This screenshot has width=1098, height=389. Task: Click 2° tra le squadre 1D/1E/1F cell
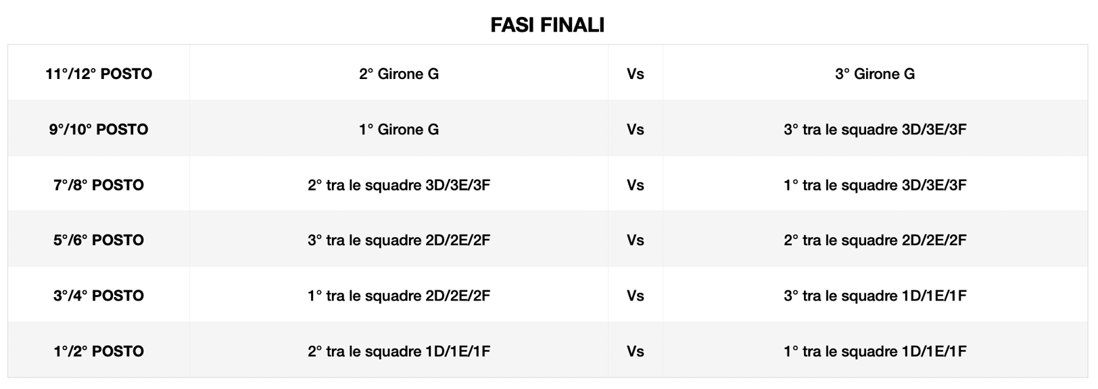pyautogui.click(x=399, y=351)
